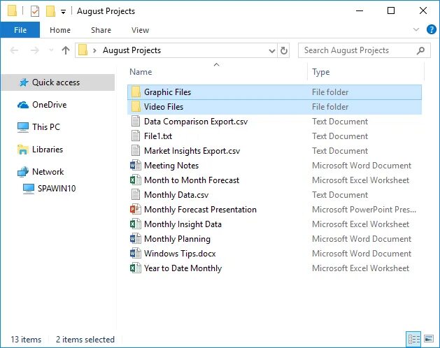
Task: Sort files by the Type column header
Action: coord(321,72)
